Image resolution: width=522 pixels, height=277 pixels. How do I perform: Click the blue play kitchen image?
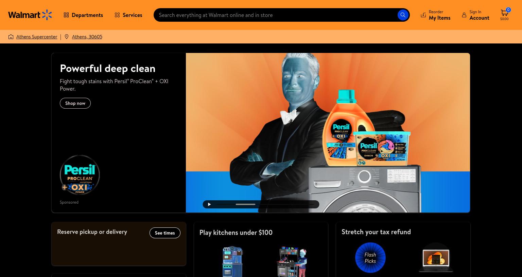point(232,261)
